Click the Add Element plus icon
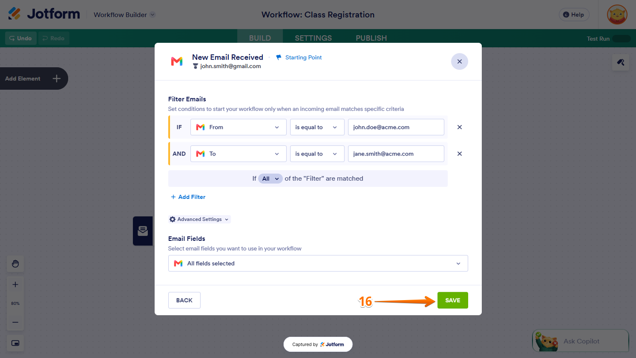 click(56, 79)
